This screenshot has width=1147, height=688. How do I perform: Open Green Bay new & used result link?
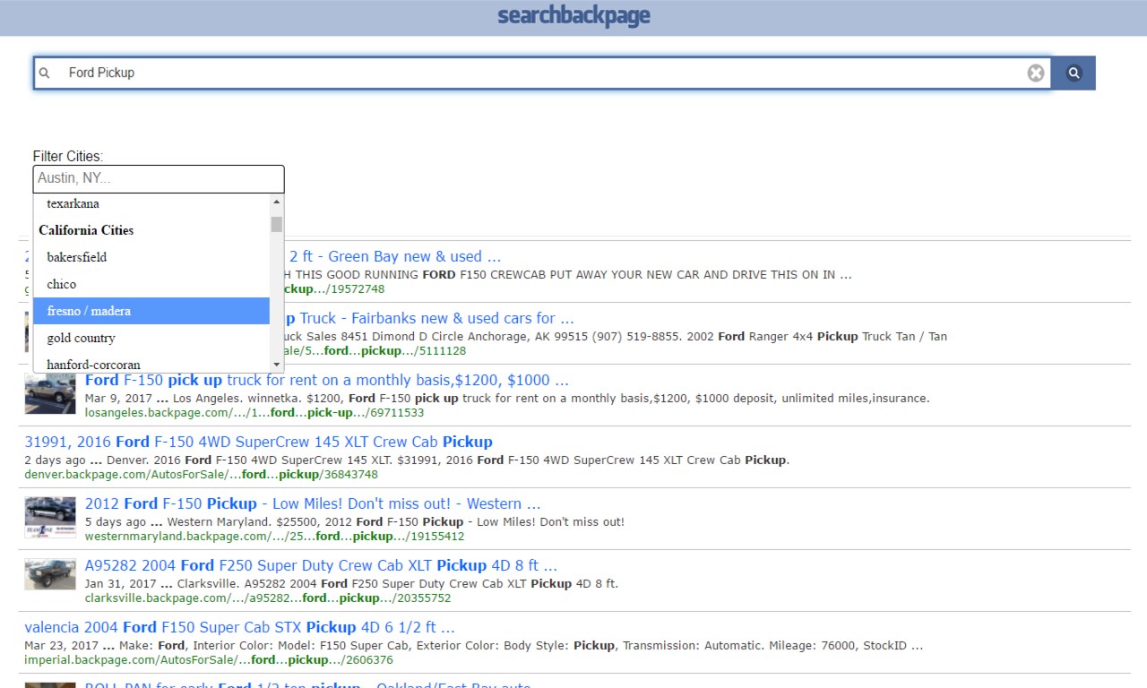[x=393, y=256]
